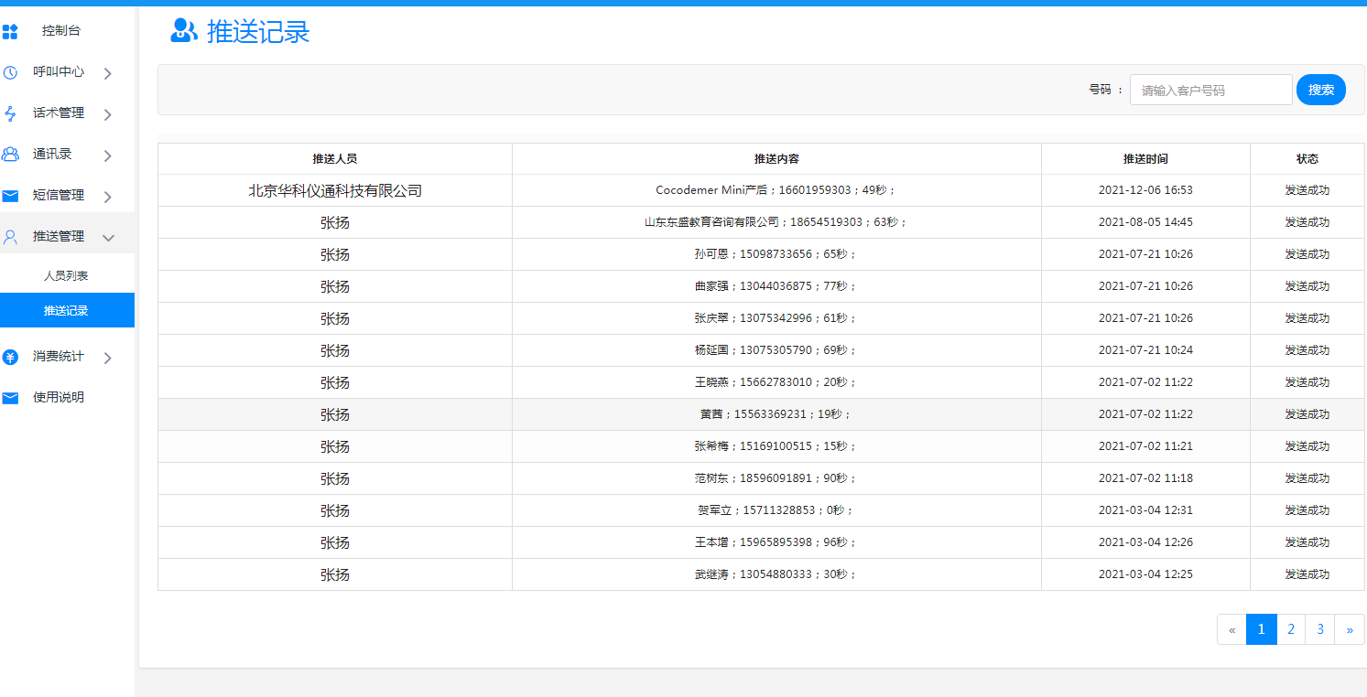Image resolution: width=1367 pixels, height=697 pixels.
Task: Click the 张希梅；15169100515 content cell
Action: 776,446
